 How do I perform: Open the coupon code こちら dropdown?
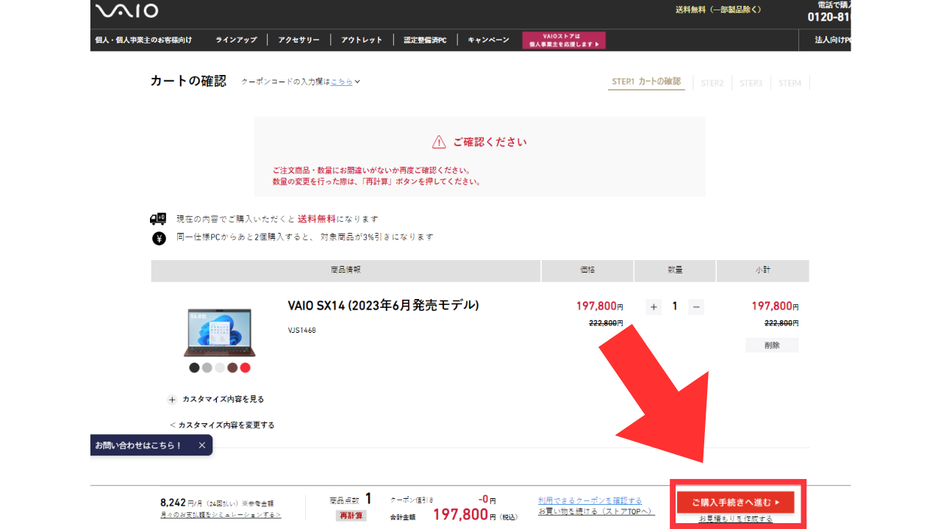(x=345, y=82)
